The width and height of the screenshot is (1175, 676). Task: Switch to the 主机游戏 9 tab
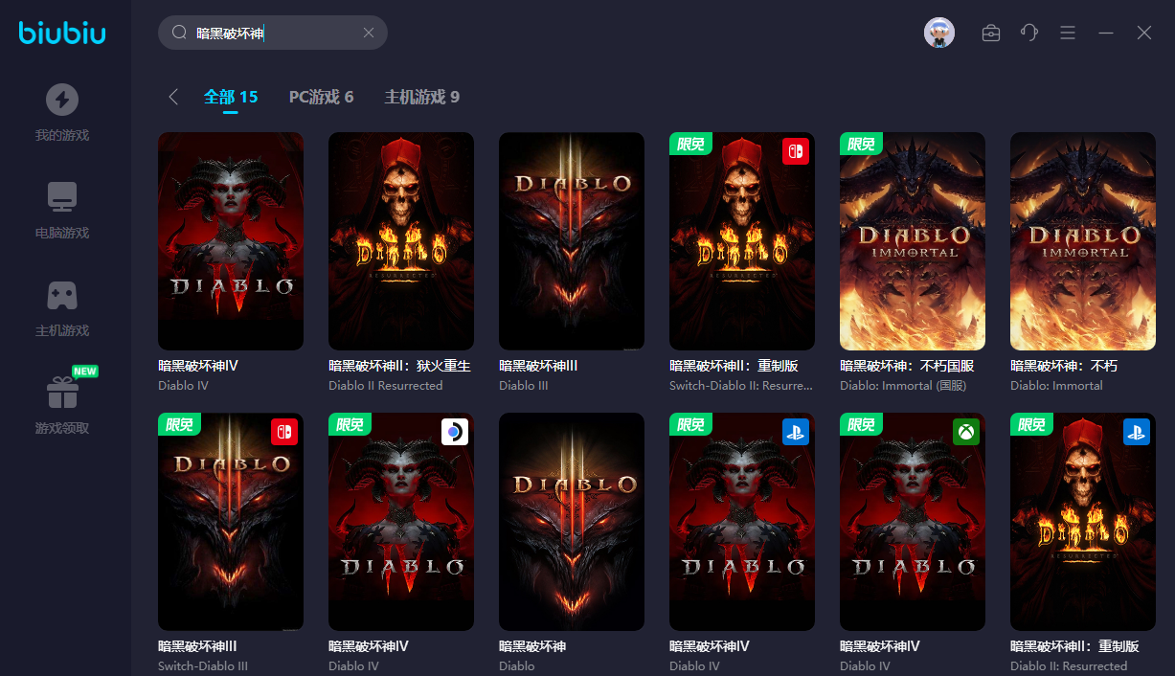[422, 97]
